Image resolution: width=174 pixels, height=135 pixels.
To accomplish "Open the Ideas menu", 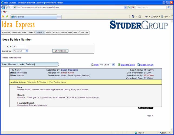I will point(31,32).
